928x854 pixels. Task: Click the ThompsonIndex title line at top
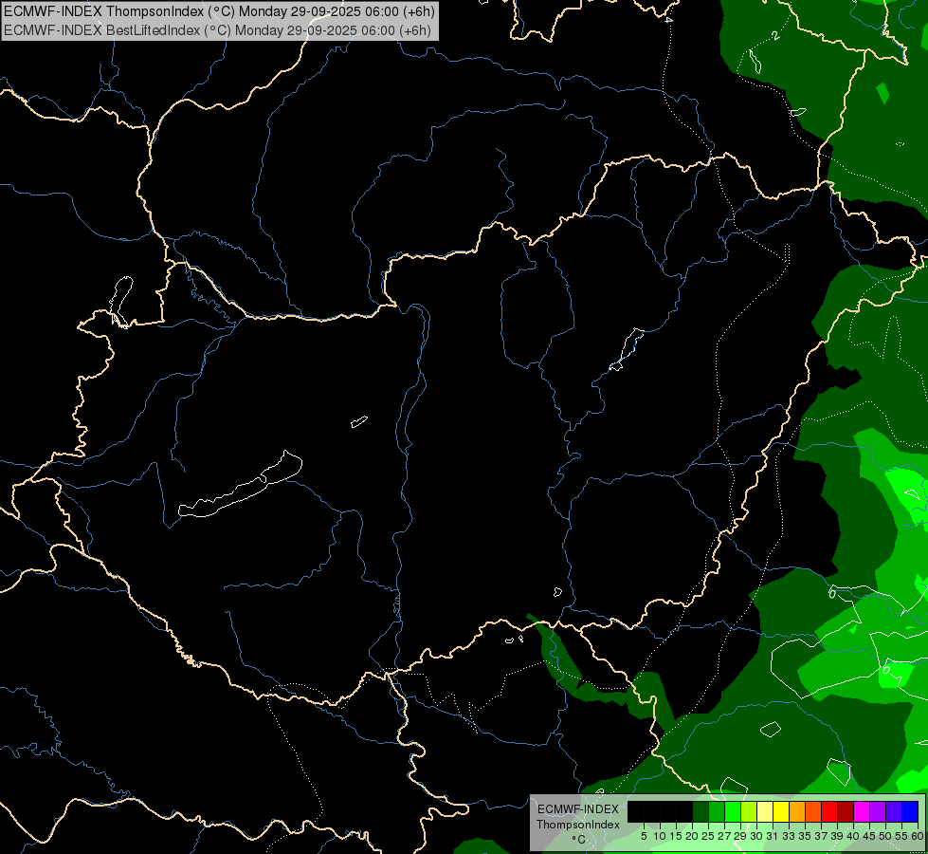[219, 10]
